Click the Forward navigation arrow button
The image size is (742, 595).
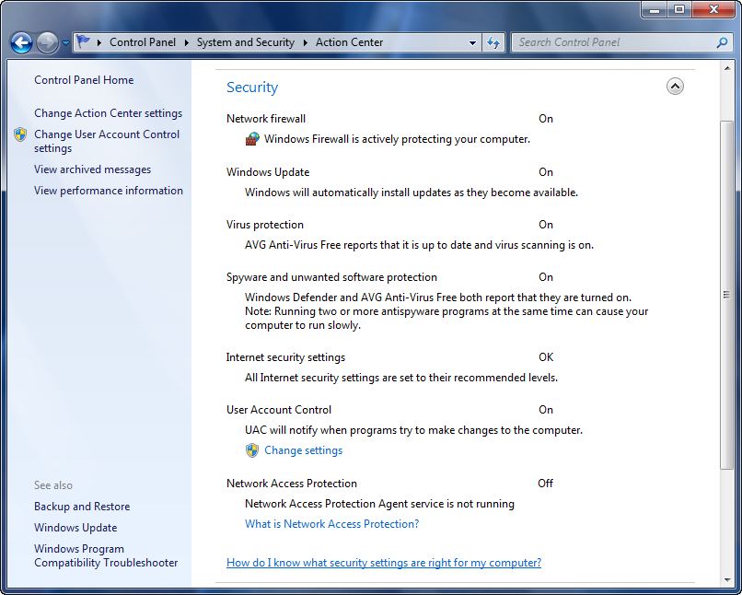point(47,42)
